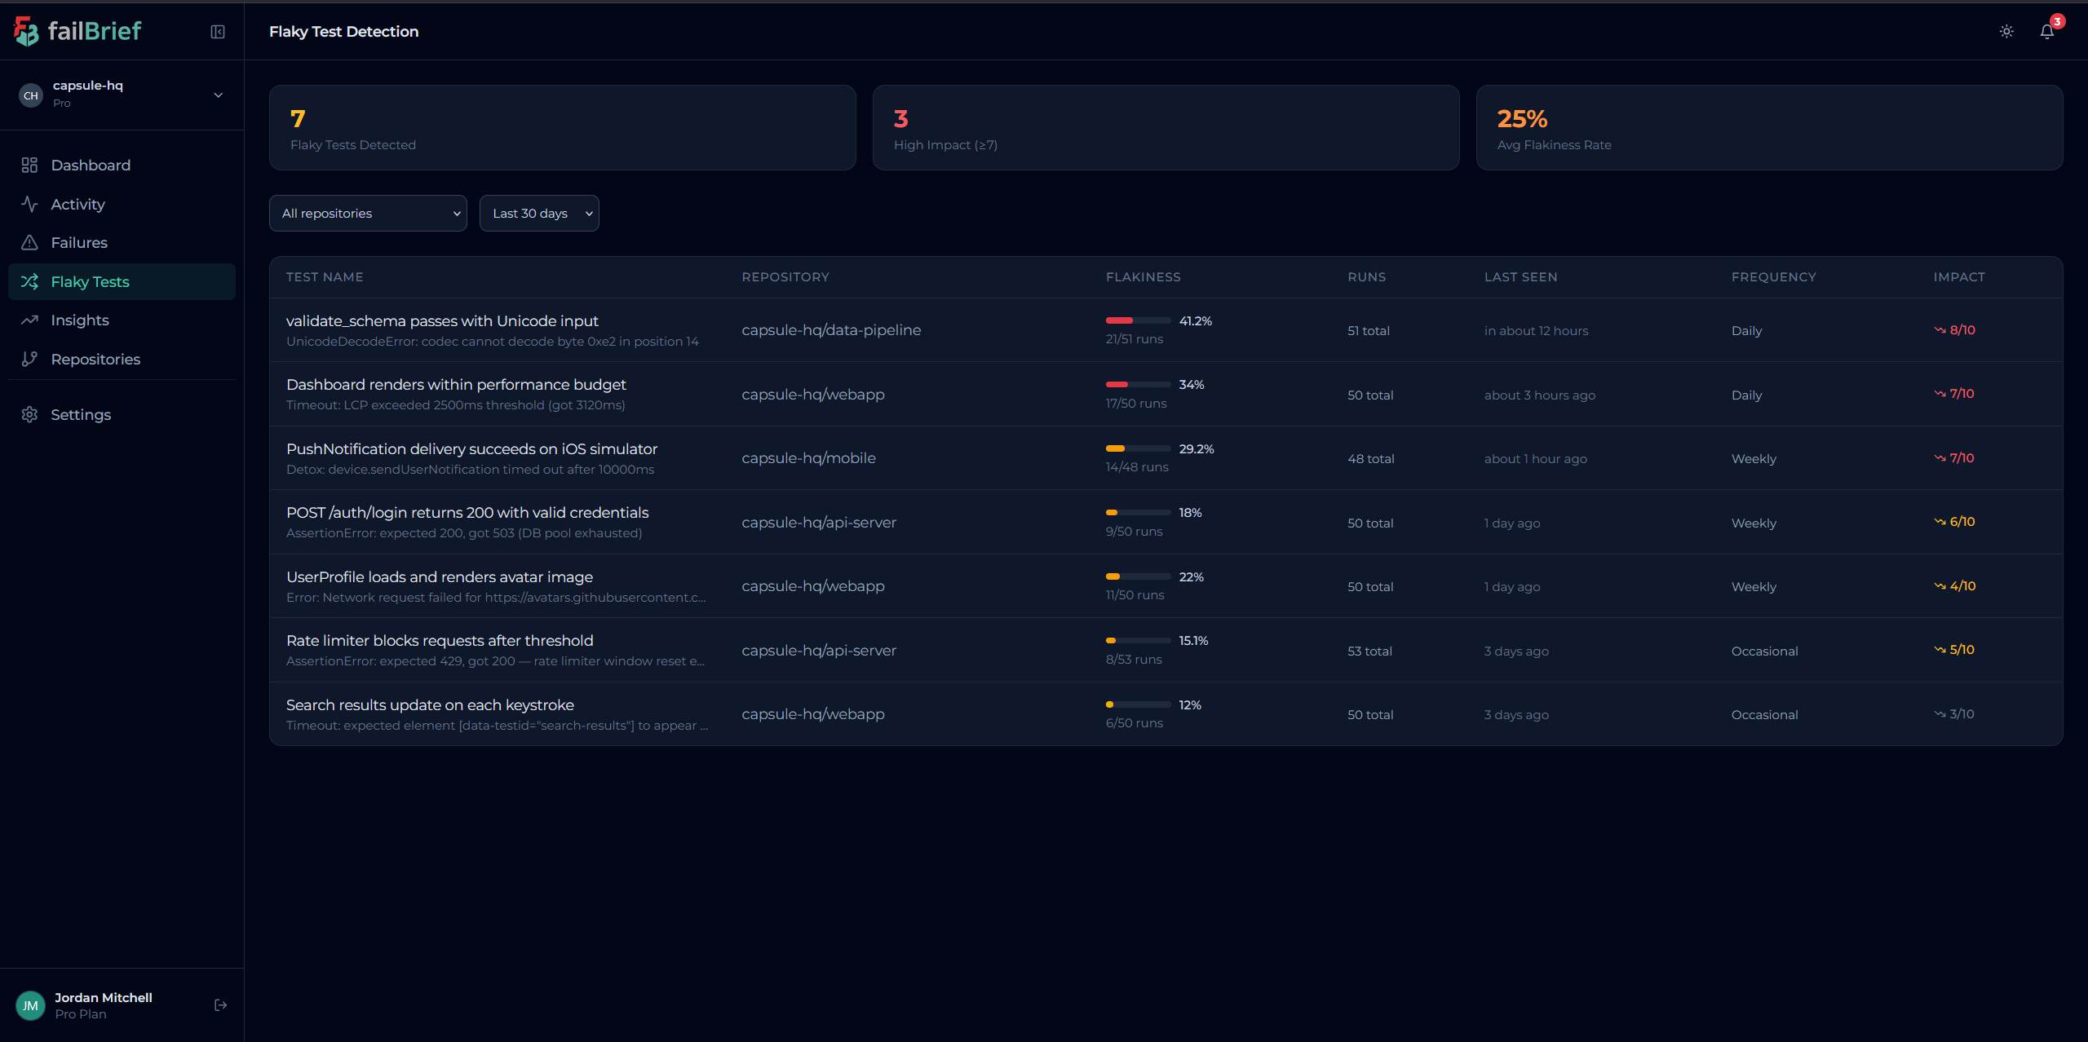Open the validate_schema passes with Unicode input test
Screen dimensions: 2088x1042
click(442, 321)
